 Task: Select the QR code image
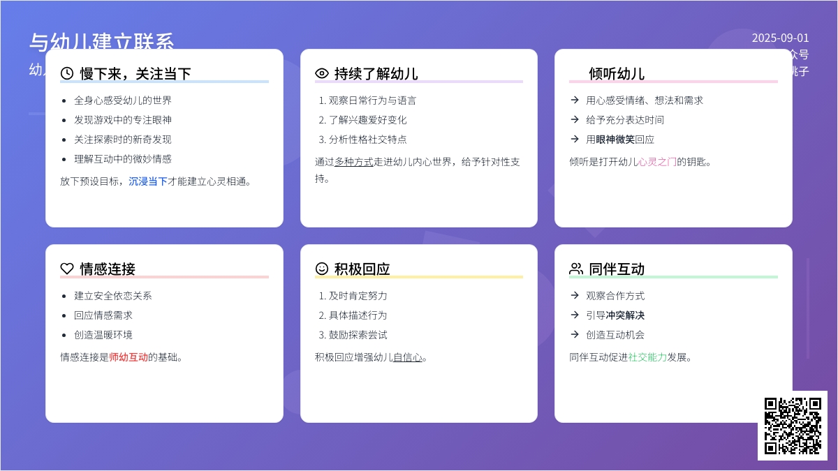click(x=793, y=426)
